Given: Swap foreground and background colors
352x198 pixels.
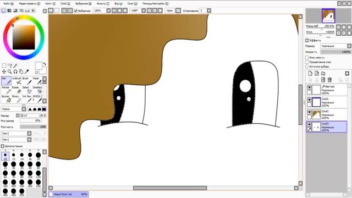Looking at the screenshot, I should point(45,64).
